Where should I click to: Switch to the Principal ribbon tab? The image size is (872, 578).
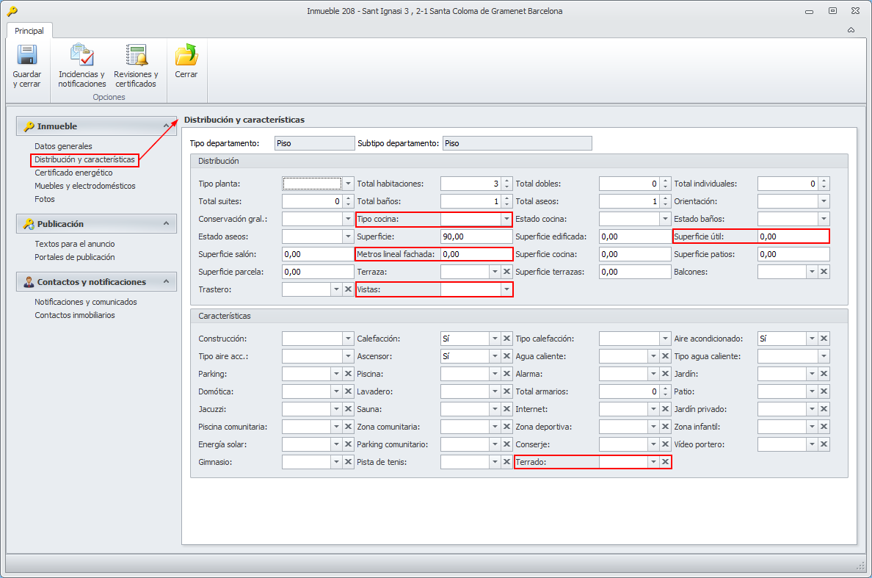(29, 31)
